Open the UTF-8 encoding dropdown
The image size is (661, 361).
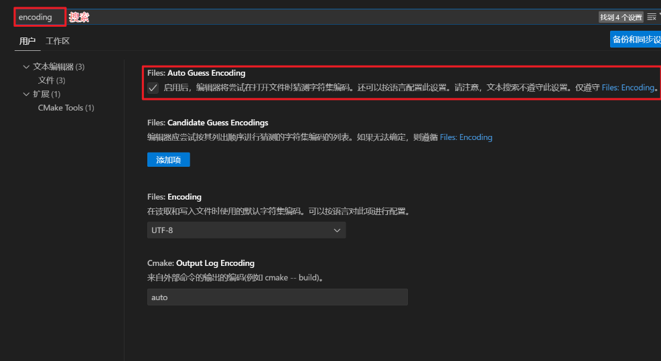point(246,230)
